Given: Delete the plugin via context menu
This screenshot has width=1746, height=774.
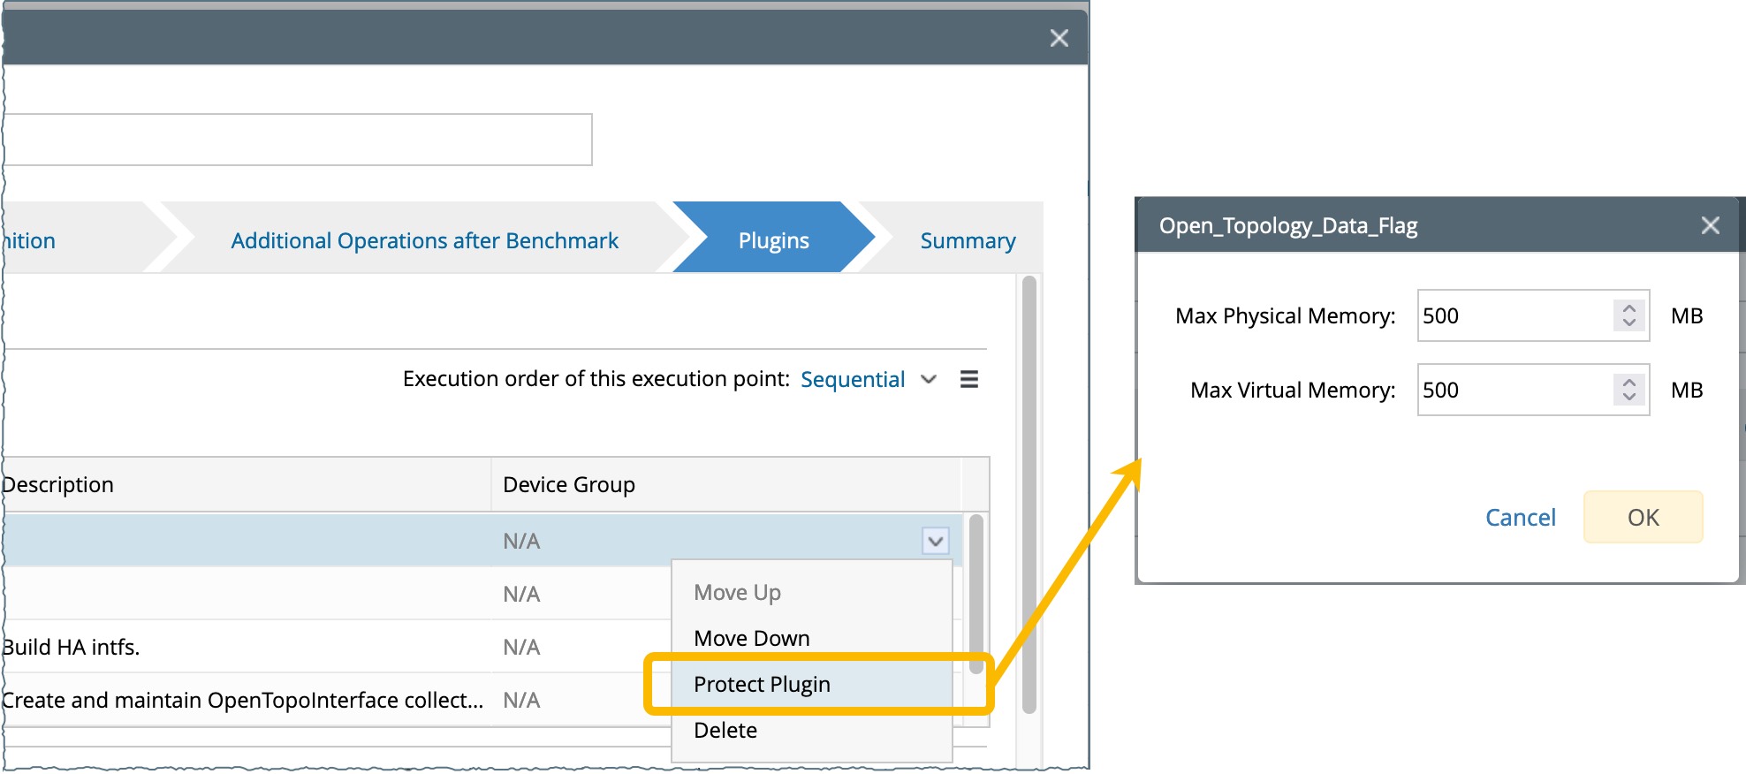Looking at the screenshot, I should pyautogui.click(x=725, y=730).
